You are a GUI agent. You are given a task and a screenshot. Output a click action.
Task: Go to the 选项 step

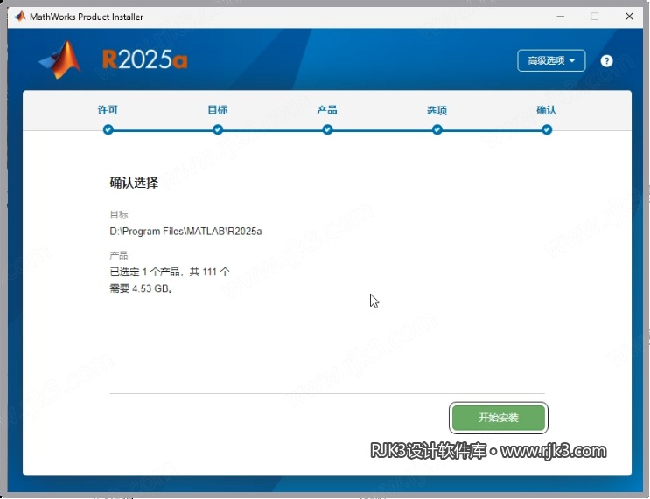click(437, 111)
